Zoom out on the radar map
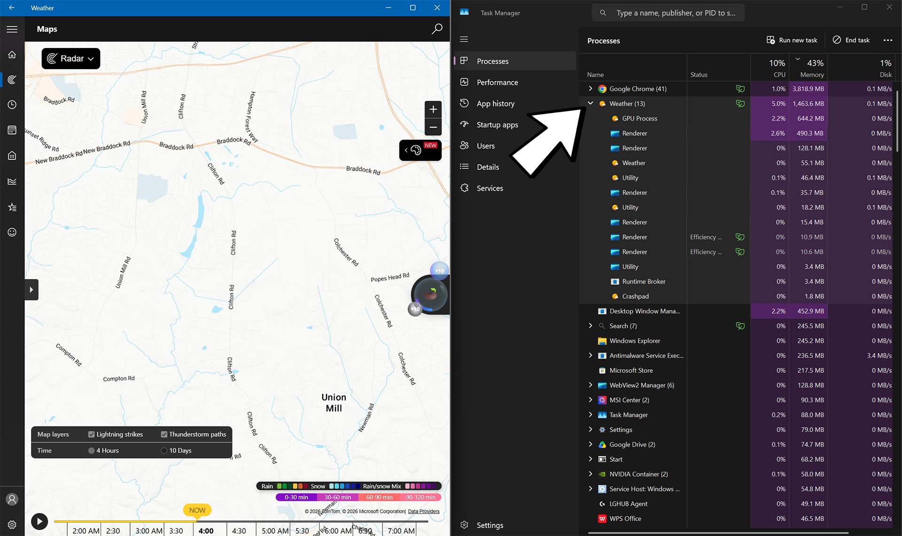 tap(433, 127)
